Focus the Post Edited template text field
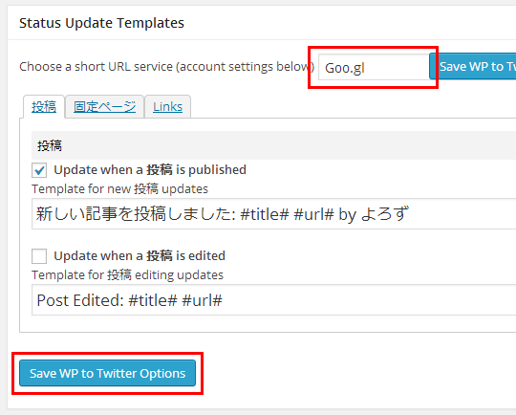Viewport: 516px width, 415px height. point(274,299)
